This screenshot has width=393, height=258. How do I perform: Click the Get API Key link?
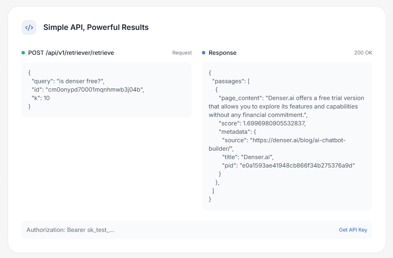pos(353,230)
